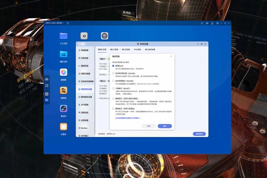Open the grey desktop app icon with a single dot
Viewport: 267px width, 178px height.
click(x=84, y=36)
